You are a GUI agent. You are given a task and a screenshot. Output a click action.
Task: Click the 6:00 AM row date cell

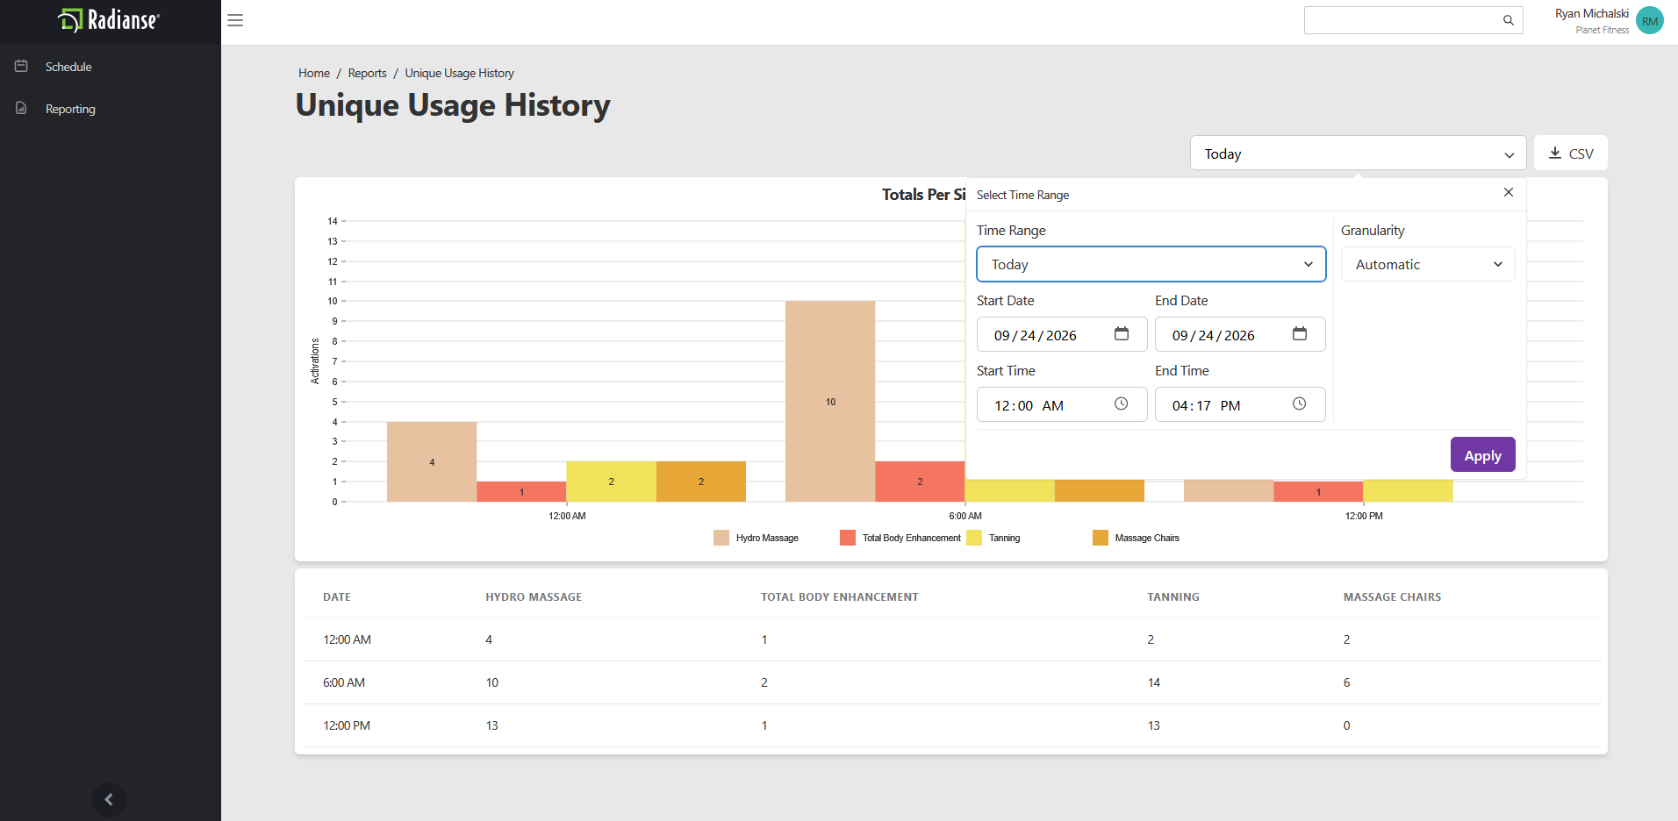point(344,682)
